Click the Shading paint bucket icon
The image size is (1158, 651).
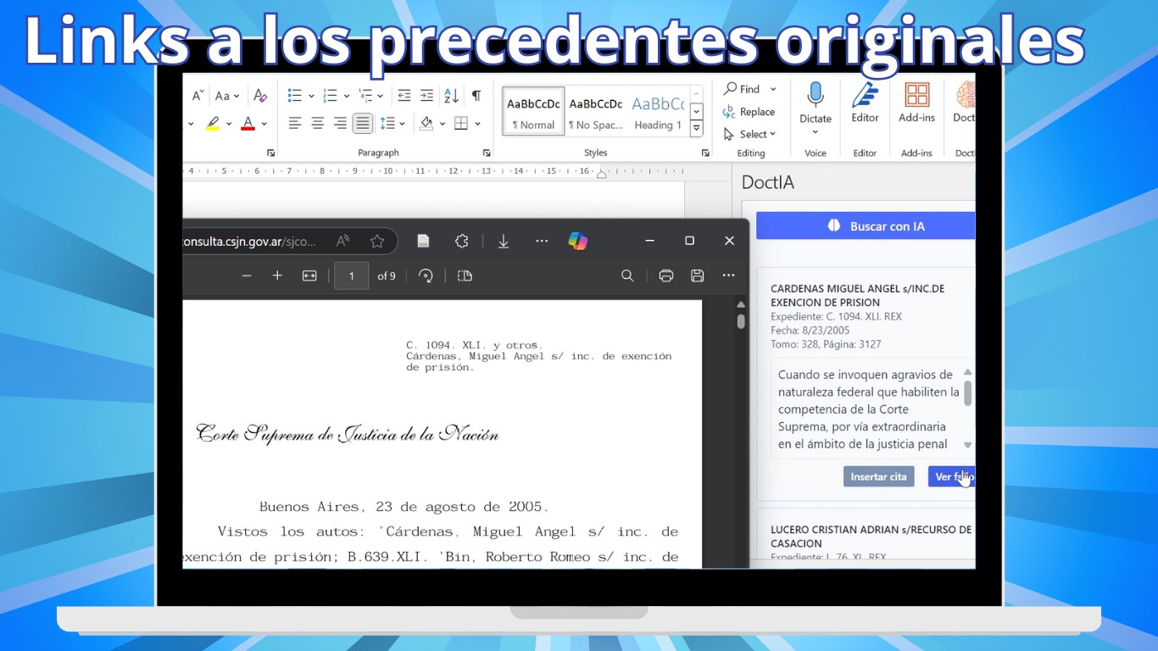click(x=426, y=124)
